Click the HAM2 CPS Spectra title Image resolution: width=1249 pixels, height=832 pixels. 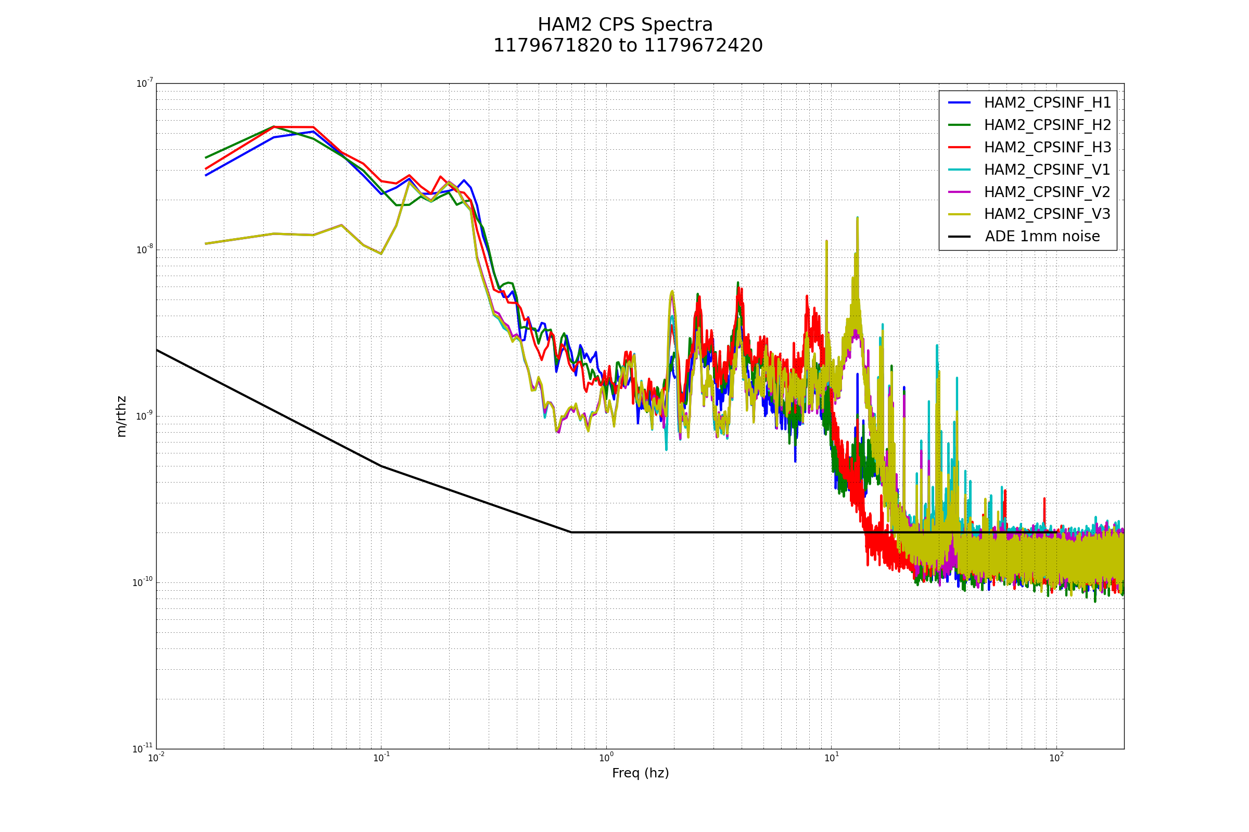pos(625,25)
